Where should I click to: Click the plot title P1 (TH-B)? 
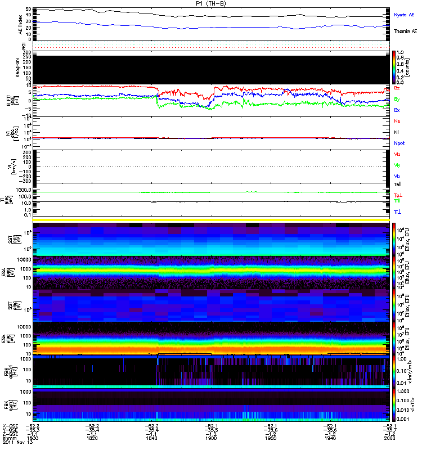[210, 3]
